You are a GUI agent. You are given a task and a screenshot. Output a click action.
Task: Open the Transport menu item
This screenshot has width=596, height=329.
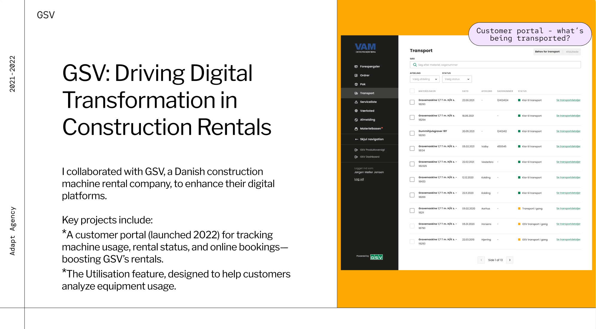[367, 93]
